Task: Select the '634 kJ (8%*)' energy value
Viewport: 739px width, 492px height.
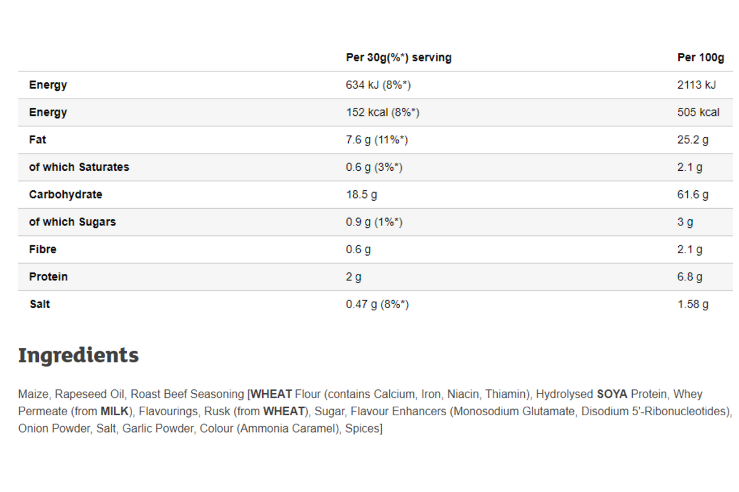Action: pyautogui.click(x=378, y=85)
